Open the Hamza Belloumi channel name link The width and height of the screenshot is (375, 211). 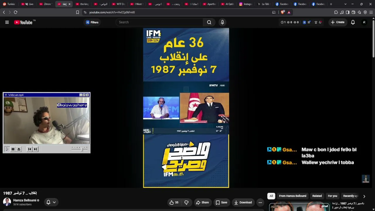coord(25,200)
